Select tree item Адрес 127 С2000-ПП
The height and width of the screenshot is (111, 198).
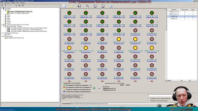coord(19,13)
